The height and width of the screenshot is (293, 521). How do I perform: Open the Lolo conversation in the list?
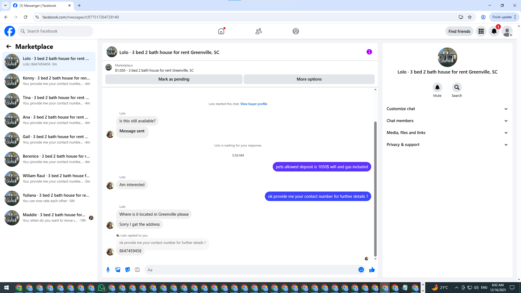[49, 62]
